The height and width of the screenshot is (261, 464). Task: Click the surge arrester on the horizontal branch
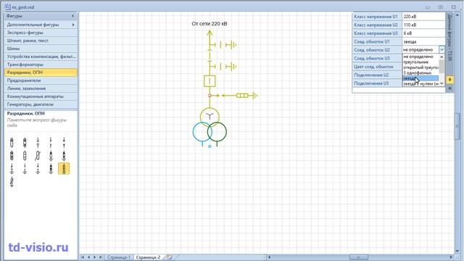[x=242, y=96]
